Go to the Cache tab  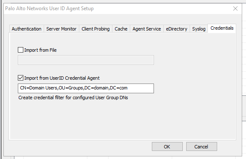[x=121, y=29]
